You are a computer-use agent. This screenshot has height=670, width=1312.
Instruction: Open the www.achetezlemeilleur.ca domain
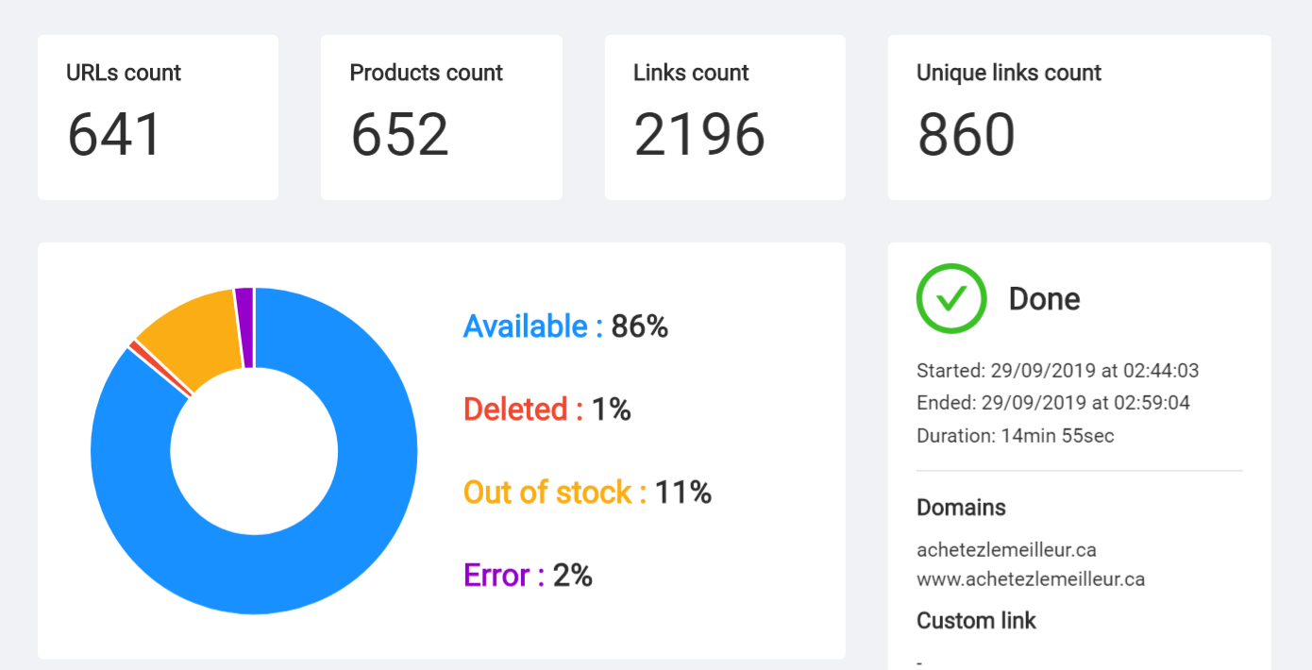1031,578
